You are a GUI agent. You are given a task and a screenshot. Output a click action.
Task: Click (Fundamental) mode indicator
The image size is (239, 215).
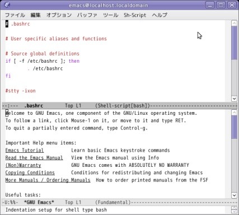(x=113, y=202)
